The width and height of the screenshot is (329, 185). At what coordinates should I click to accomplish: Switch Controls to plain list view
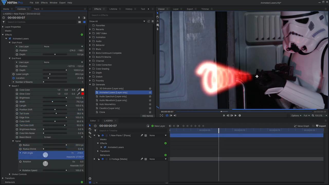pyautogui.click(x=79, y=22)
